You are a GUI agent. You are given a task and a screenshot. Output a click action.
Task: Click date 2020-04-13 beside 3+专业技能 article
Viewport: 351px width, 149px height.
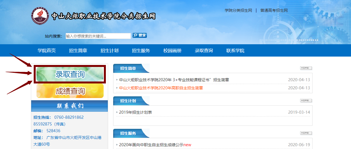(x=299, y=80)
